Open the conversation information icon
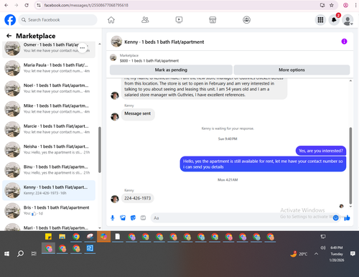This screenshot has height=277, width=359. click(x=344, y=42)
